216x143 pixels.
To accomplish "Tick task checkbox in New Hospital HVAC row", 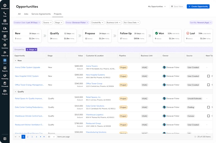I will 209,76.
